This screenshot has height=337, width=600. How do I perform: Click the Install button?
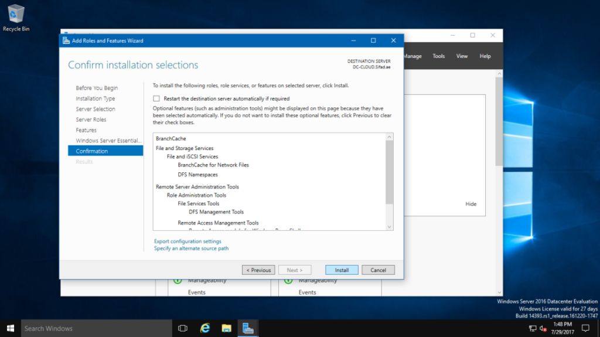pyautogui.click(x=342, y=270)
